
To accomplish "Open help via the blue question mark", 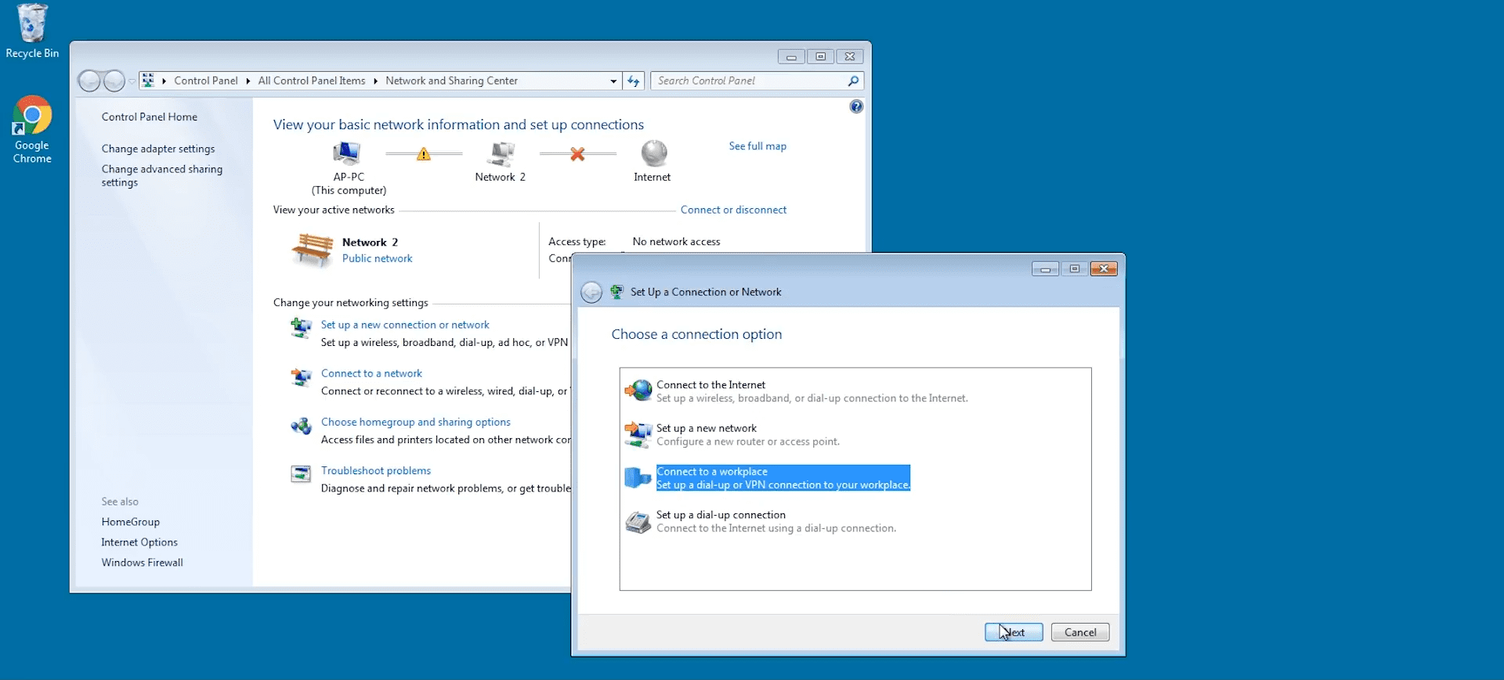I will [x=856, y=106].
